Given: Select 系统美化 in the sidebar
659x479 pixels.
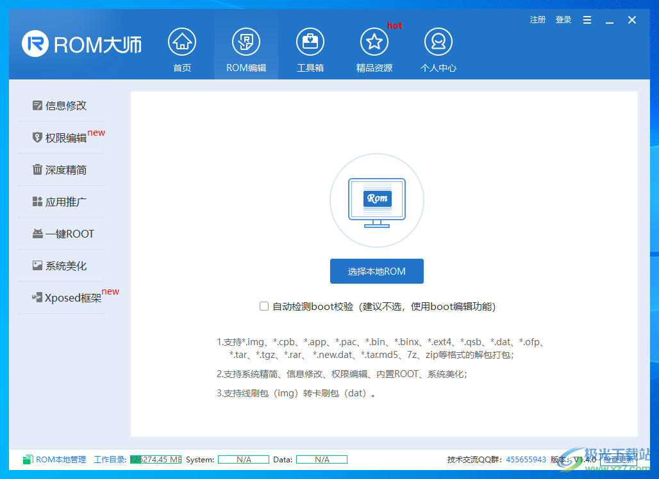Looking at the screenshot, I should 60,266.
